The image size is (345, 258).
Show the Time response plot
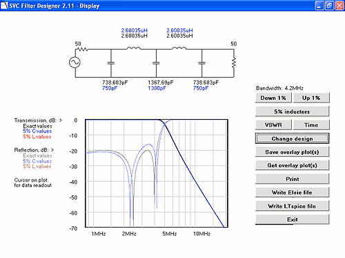click(x=311, y=125)
